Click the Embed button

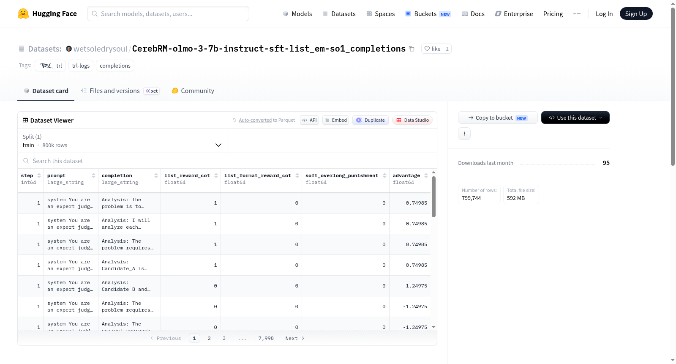[335, 120]
